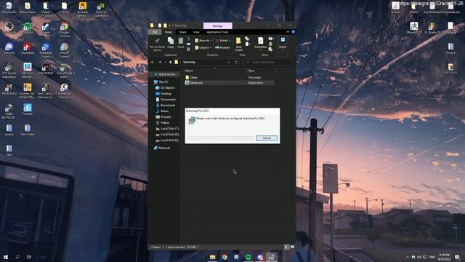Open Documents in navigation pane
The image size is (465, 262).
pyautogui.click(x=166, y=100)
